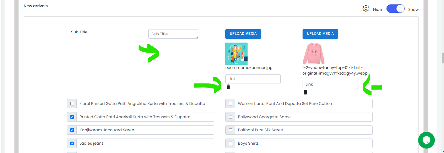This screenshot has width=444, height=153.
Task: Uncheck the Ladies jeans checkbox
Action: (x=72, y=143)
